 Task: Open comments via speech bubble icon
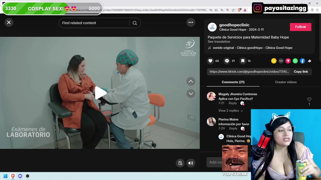pos(227,61)
